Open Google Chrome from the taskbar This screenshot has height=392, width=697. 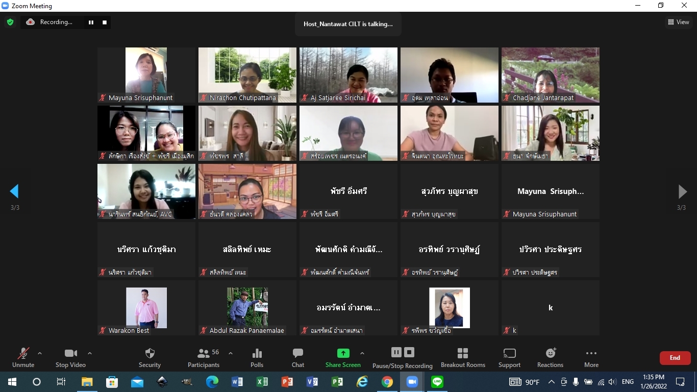[387, 382]
